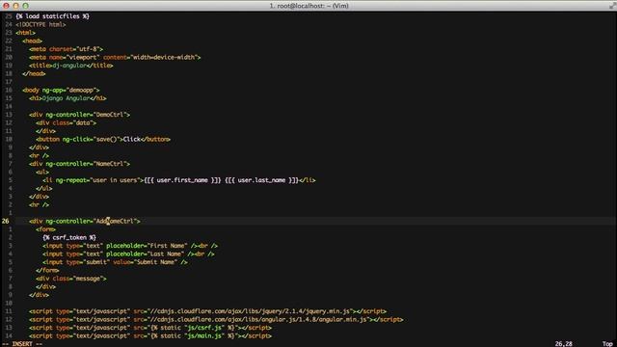Click relative line number 25 at top of gutter
Screen dimensions: 617x347
tap(9, 16)
